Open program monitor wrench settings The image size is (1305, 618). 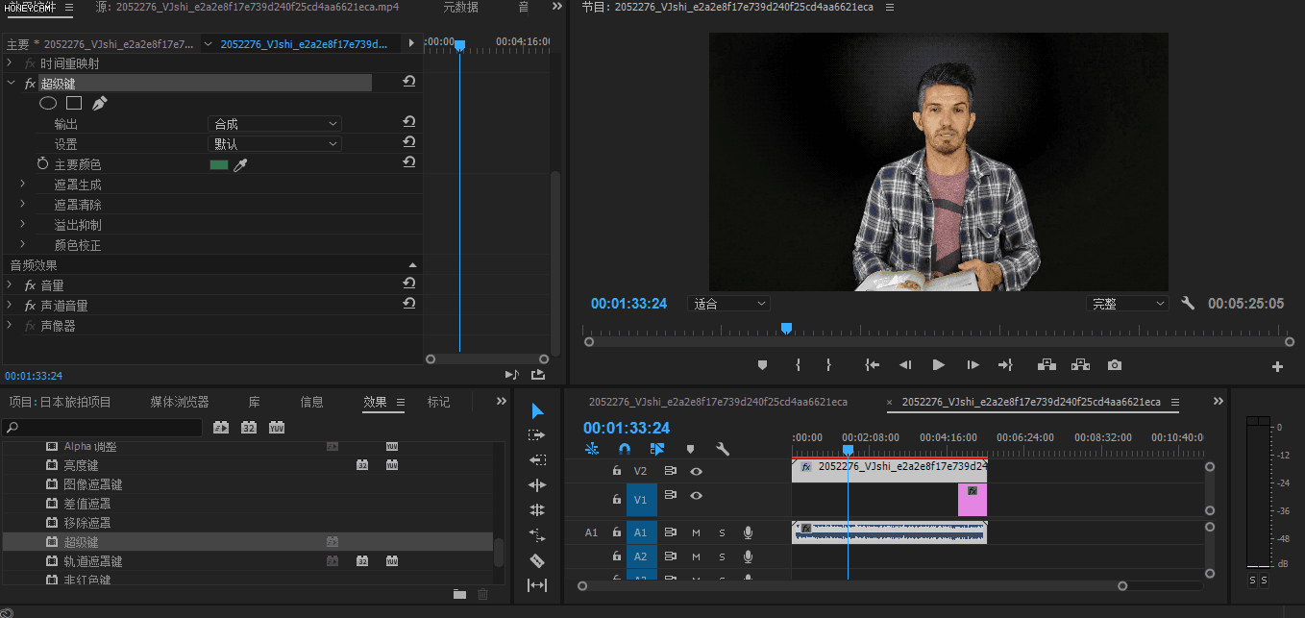click(x=1188, y=304)
